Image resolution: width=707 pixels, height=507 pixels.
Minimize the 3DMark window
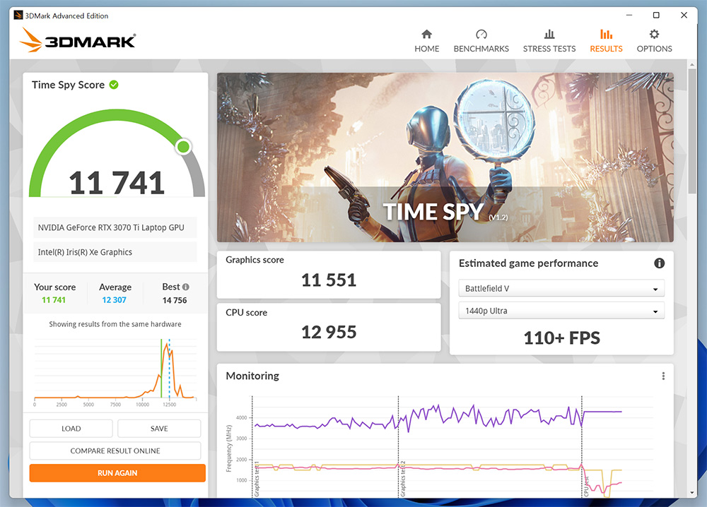[x=629, y=16]
